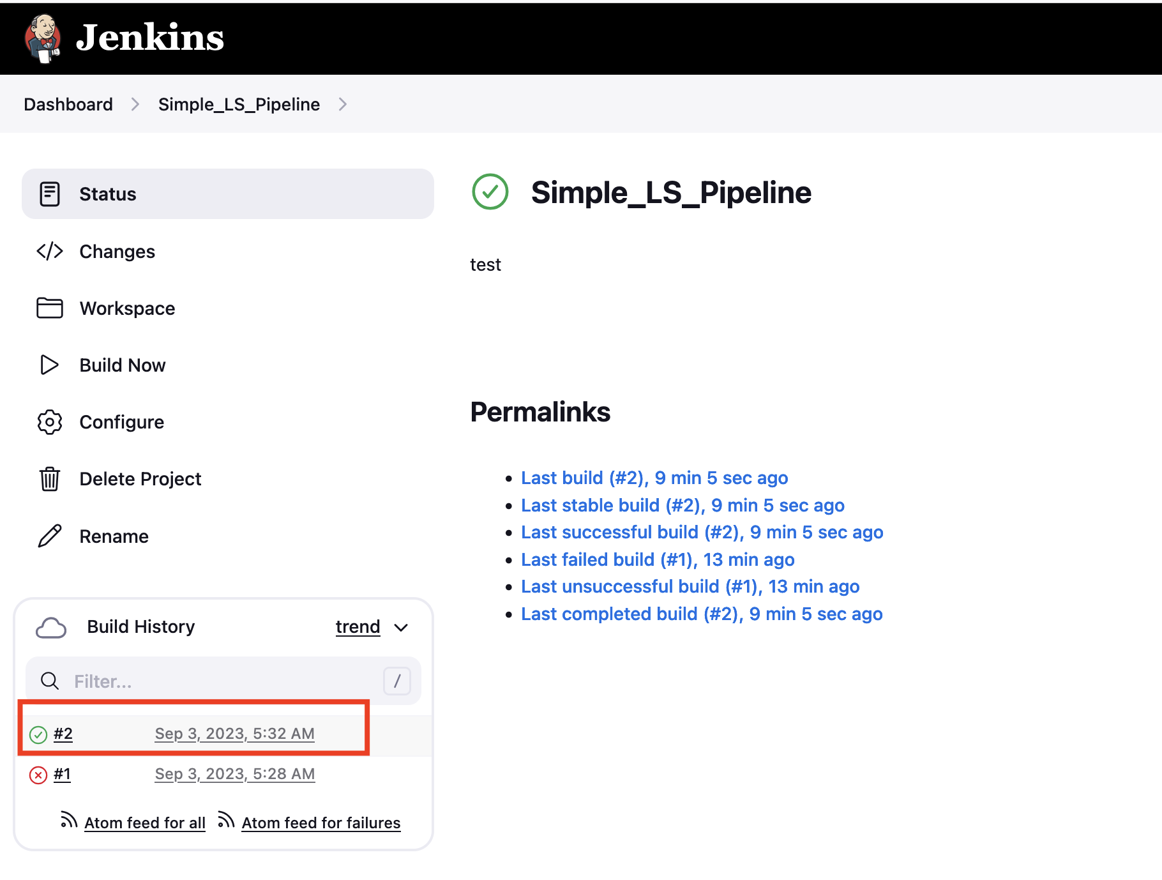Open the Last failed build (#1) permalink
This screenshot has height=880, width=1162.
pyautogui.click(x=657, y=560)
